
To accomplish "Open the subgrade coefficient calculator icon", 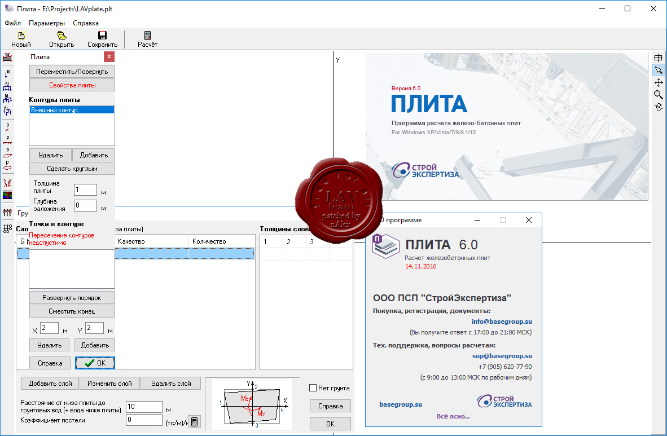I will [194, 421].
